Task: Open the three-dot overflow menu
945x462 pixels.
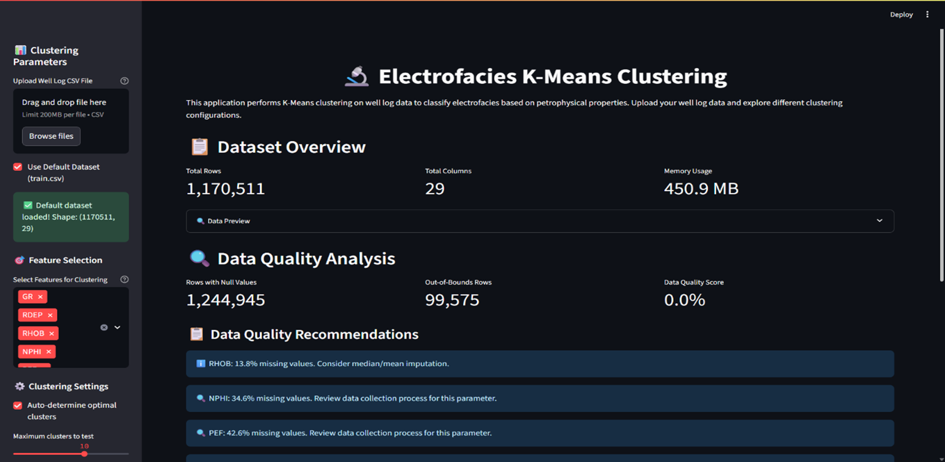Action: click(927, 14)
